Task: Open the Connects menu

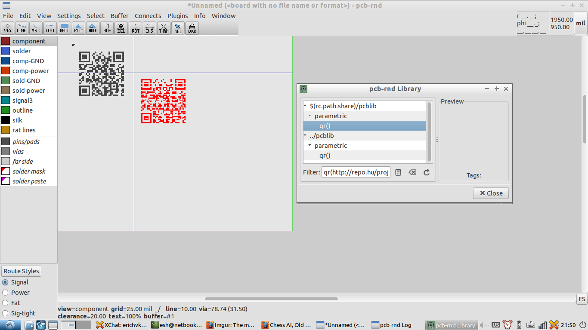Action: pos(148,15)
